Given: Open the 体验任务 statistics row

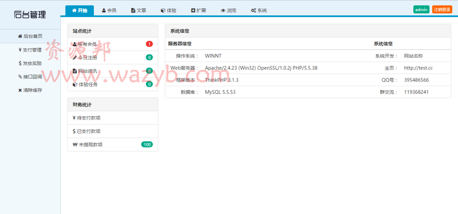Looking at the screenshot, I should (x=113, y=84).
